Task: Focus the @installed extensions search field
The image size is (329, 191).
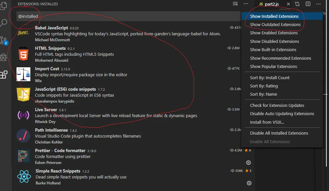Action: click(128, 16)
